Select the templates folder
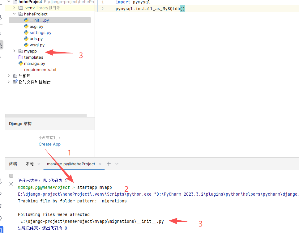Viewport: 299px width, 233px height. tap(34, 57)
